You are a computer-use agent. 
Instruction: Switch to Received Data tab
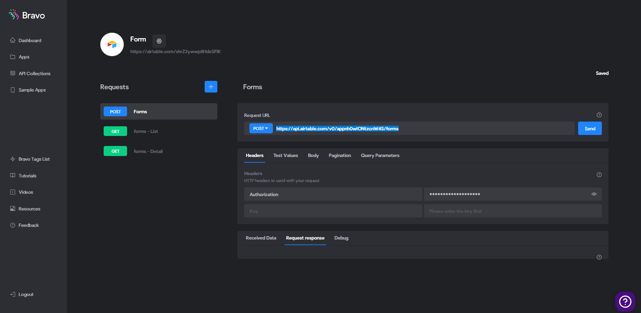coord(261,238)
